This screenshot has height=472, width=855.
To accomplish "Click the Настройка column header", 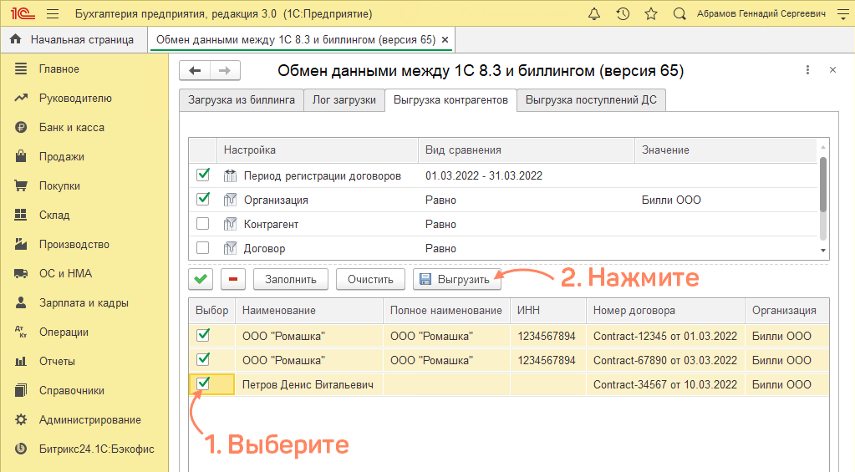I will click(318, 150).
